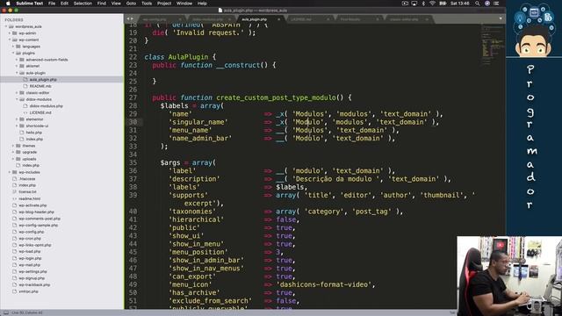Viewport: 562px width, 316px height.
Task: Click the tab scroll-right arrow
Action: tap(132, 18)
